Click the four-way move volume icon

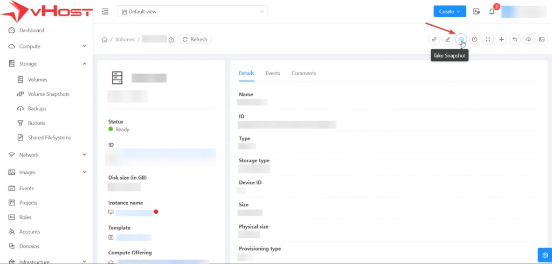(501, 39)
